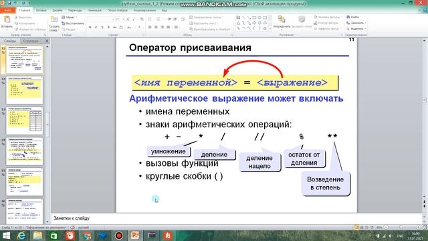Open Internet Explorer from the taskbar
This screenshot has width=428, height=241.
coord(21,236)
